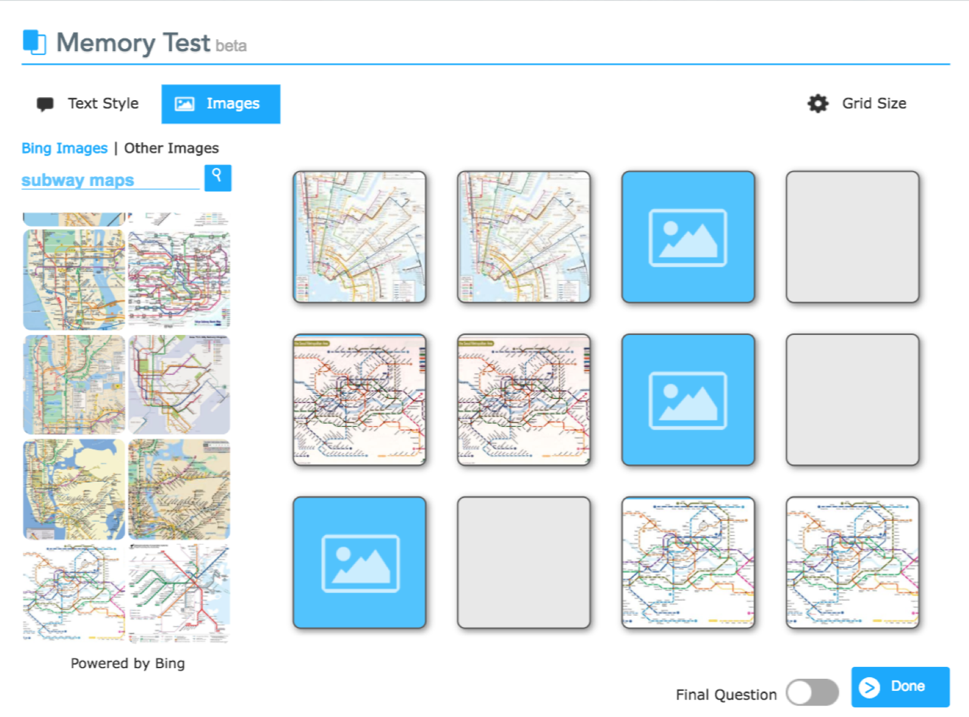Viewport: 969px width, 717px height.
Task: Click the Done button
Action: point(900,687)
